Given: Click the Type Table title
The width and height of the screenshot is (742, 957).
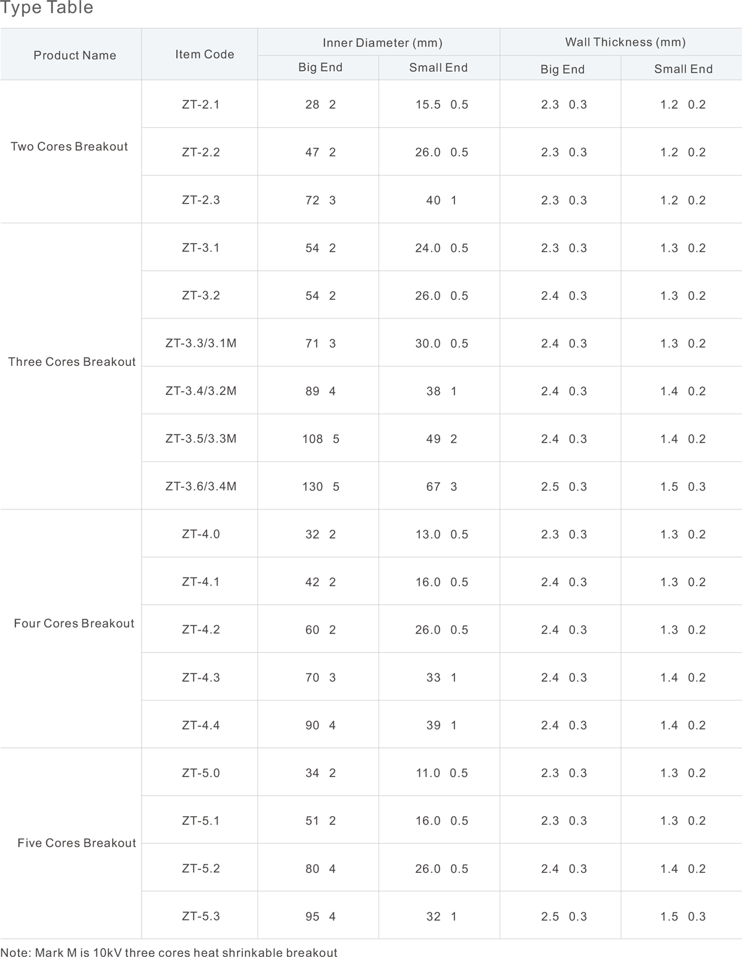Looking at the screenshot, I should (x=47, y=9).
